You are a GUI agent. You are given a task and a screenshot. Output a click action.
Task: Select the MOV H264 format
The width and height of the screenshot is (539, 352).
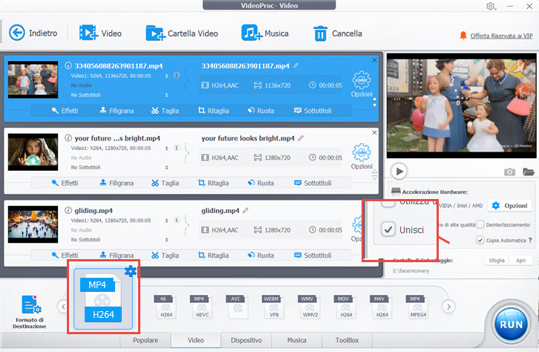point(346,306)
